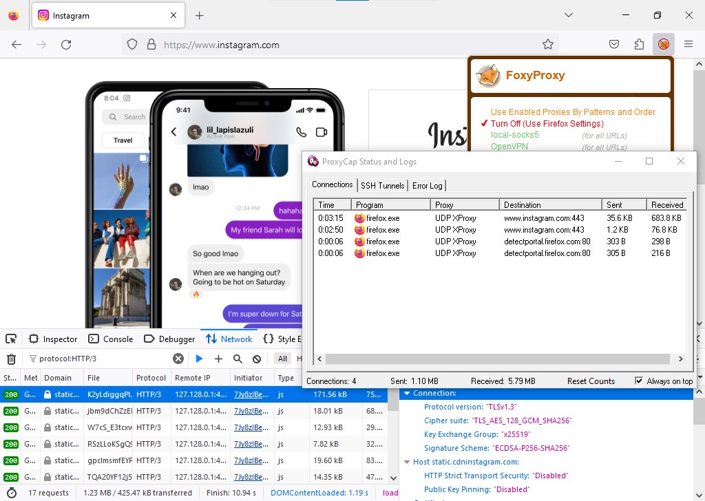Viewport: 705px width, 501px height.
Task: Sort connections by Program column
Action: (x=391, y=205)
